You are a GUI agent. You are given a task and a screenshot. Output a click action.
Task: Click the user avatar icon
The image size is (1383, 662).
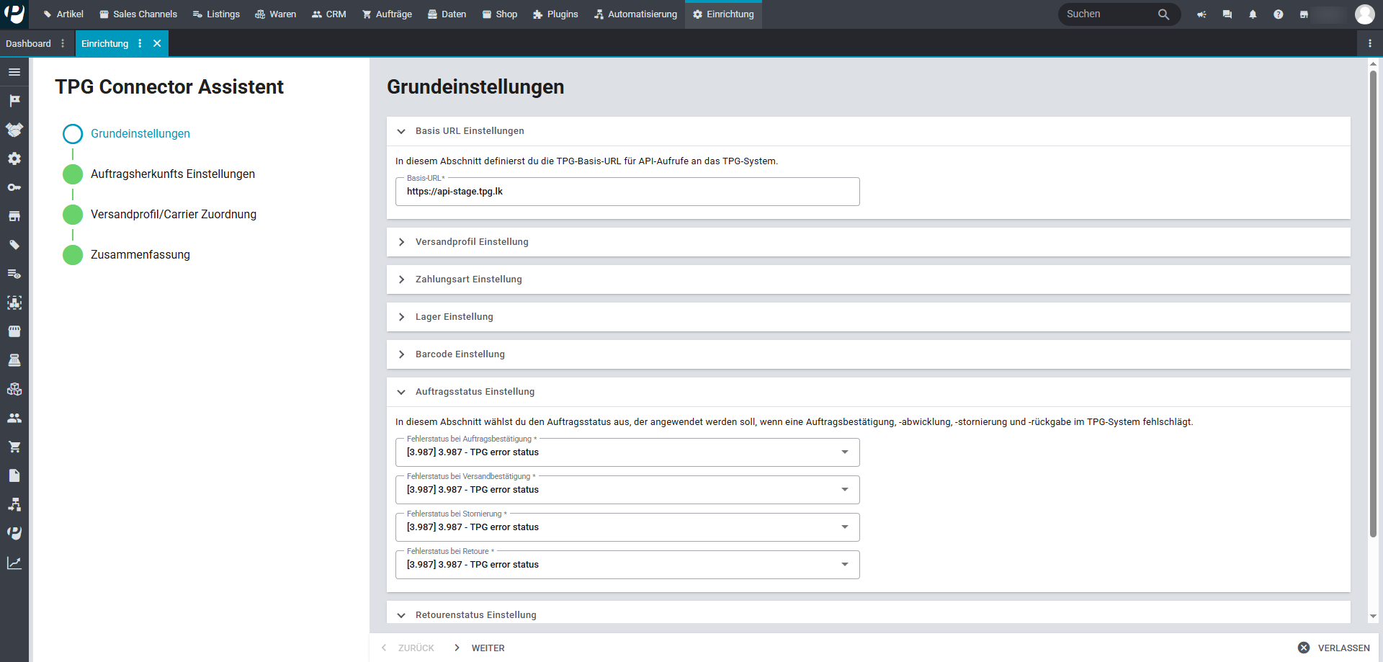pos(1364,14)
